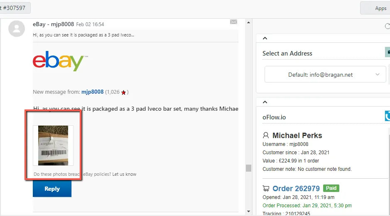Click the sender avatar icon
The image size is (390, 216).
click(17, 29)
